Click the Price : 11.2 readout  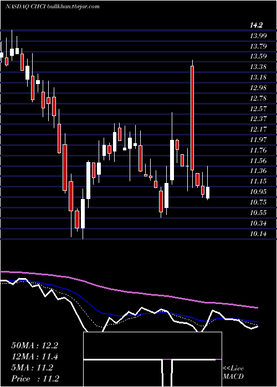pos(35,379)
